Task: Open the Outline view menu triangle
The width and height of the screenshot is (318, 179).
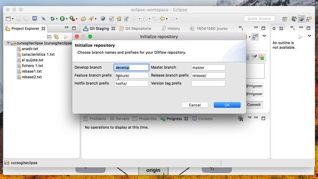Action: (x=309, y=36)
